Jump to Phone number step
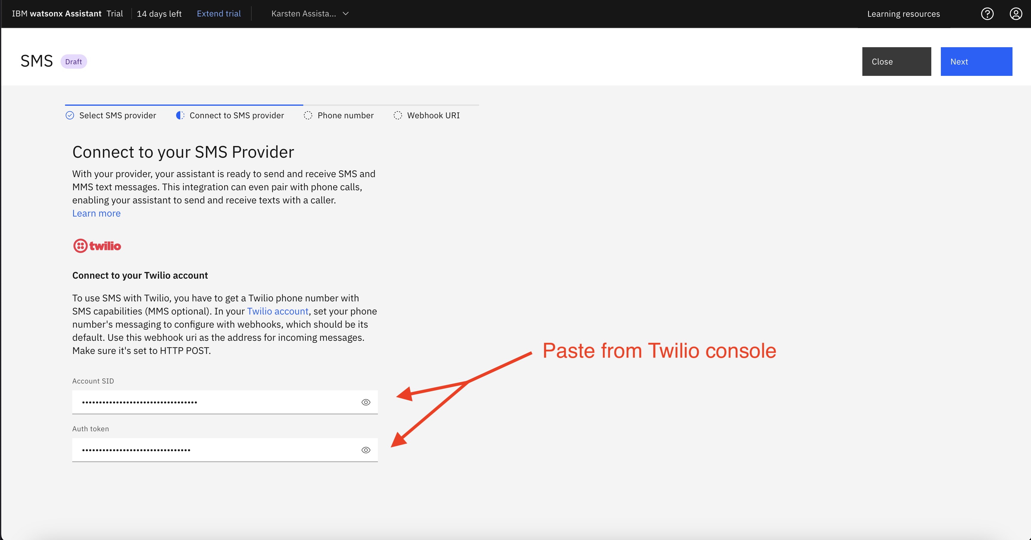1031x540 pixels. [345, 115]
